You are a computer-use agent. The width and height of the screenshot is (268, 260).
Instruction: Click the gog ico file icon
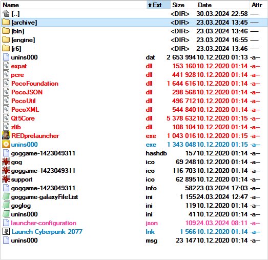[6, 162]
